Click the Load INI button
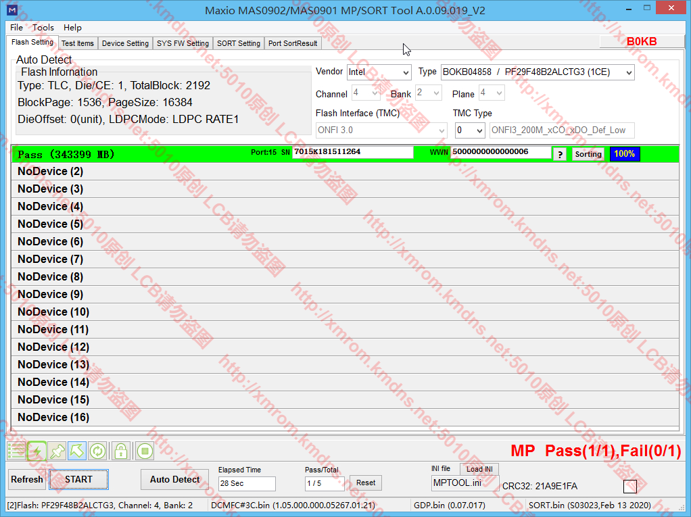The width and height of the screenshot is (691, 517). pyautogui.click(x=479, y=469)
